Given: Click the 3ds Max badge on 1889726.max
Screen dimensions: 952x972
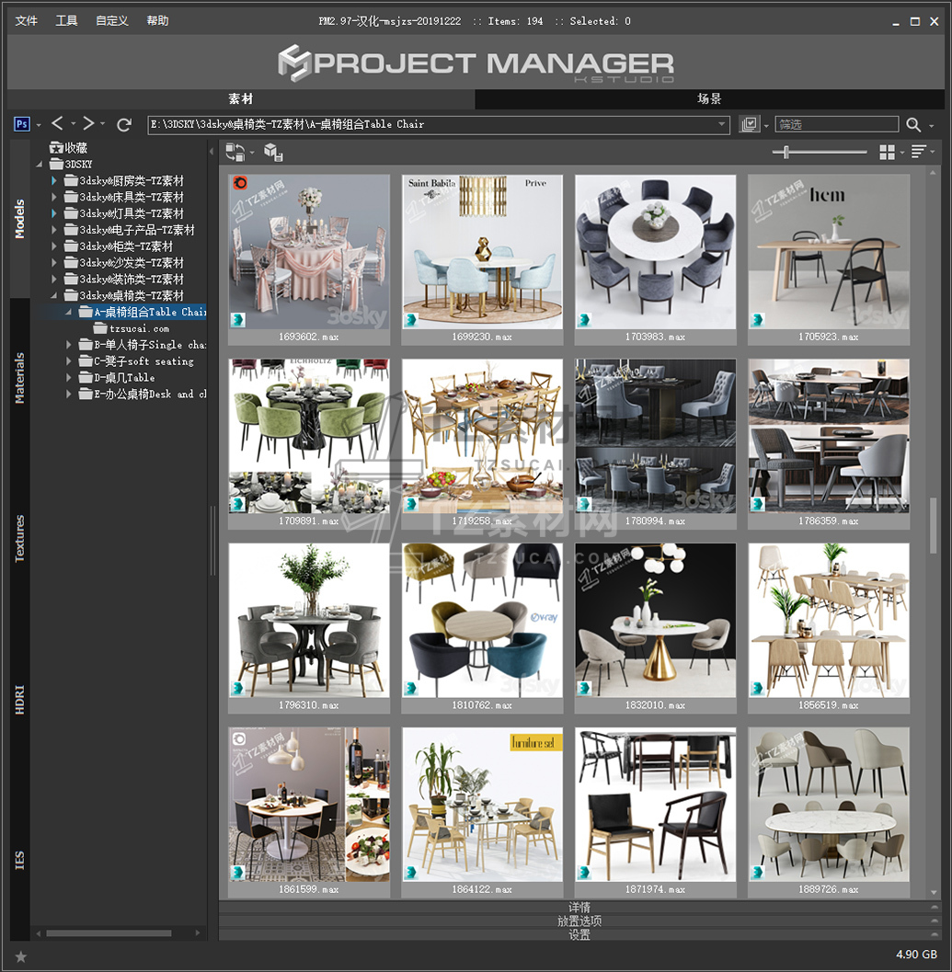Looking at the screenshot, I should 757,872.
